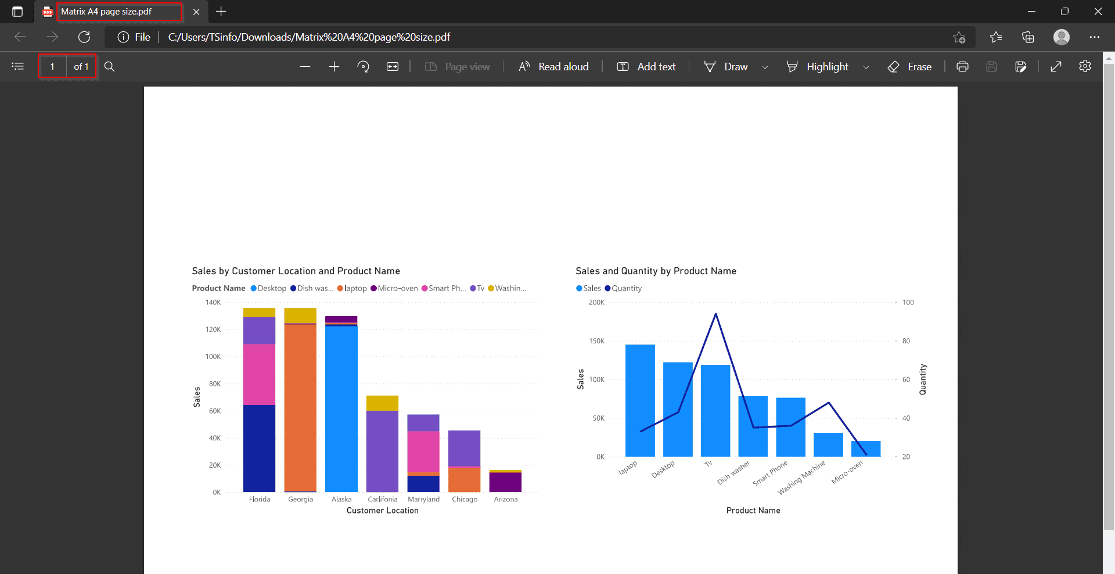The height and width of the screenshot is (574, 1115).
Task: Open PDF viewer settings
Action: tap(1085, 66)
